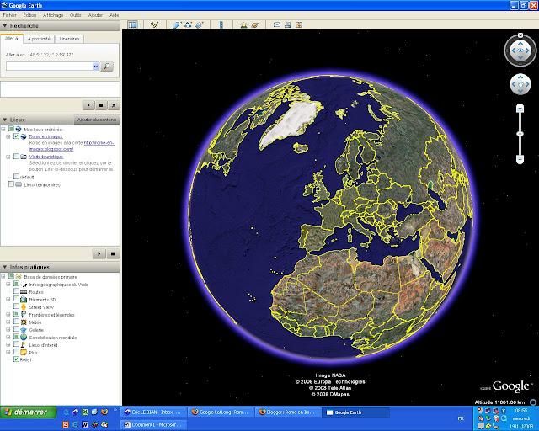Enable the Bâtiments 3D checkbox
This screenshot has height=431, width=539.
click(16, 299)
